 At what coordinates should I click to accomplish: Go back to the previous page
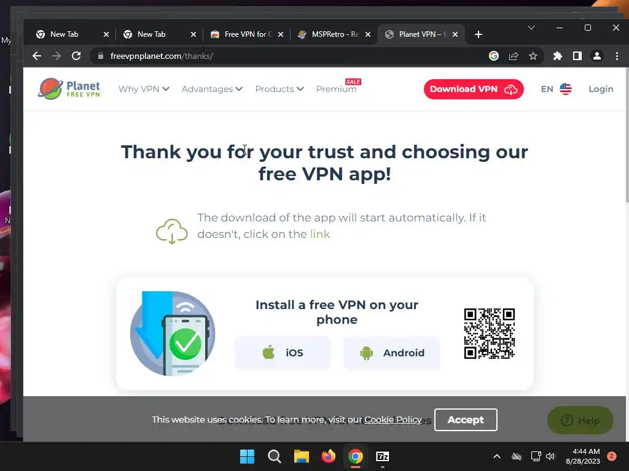coord(37,56)
